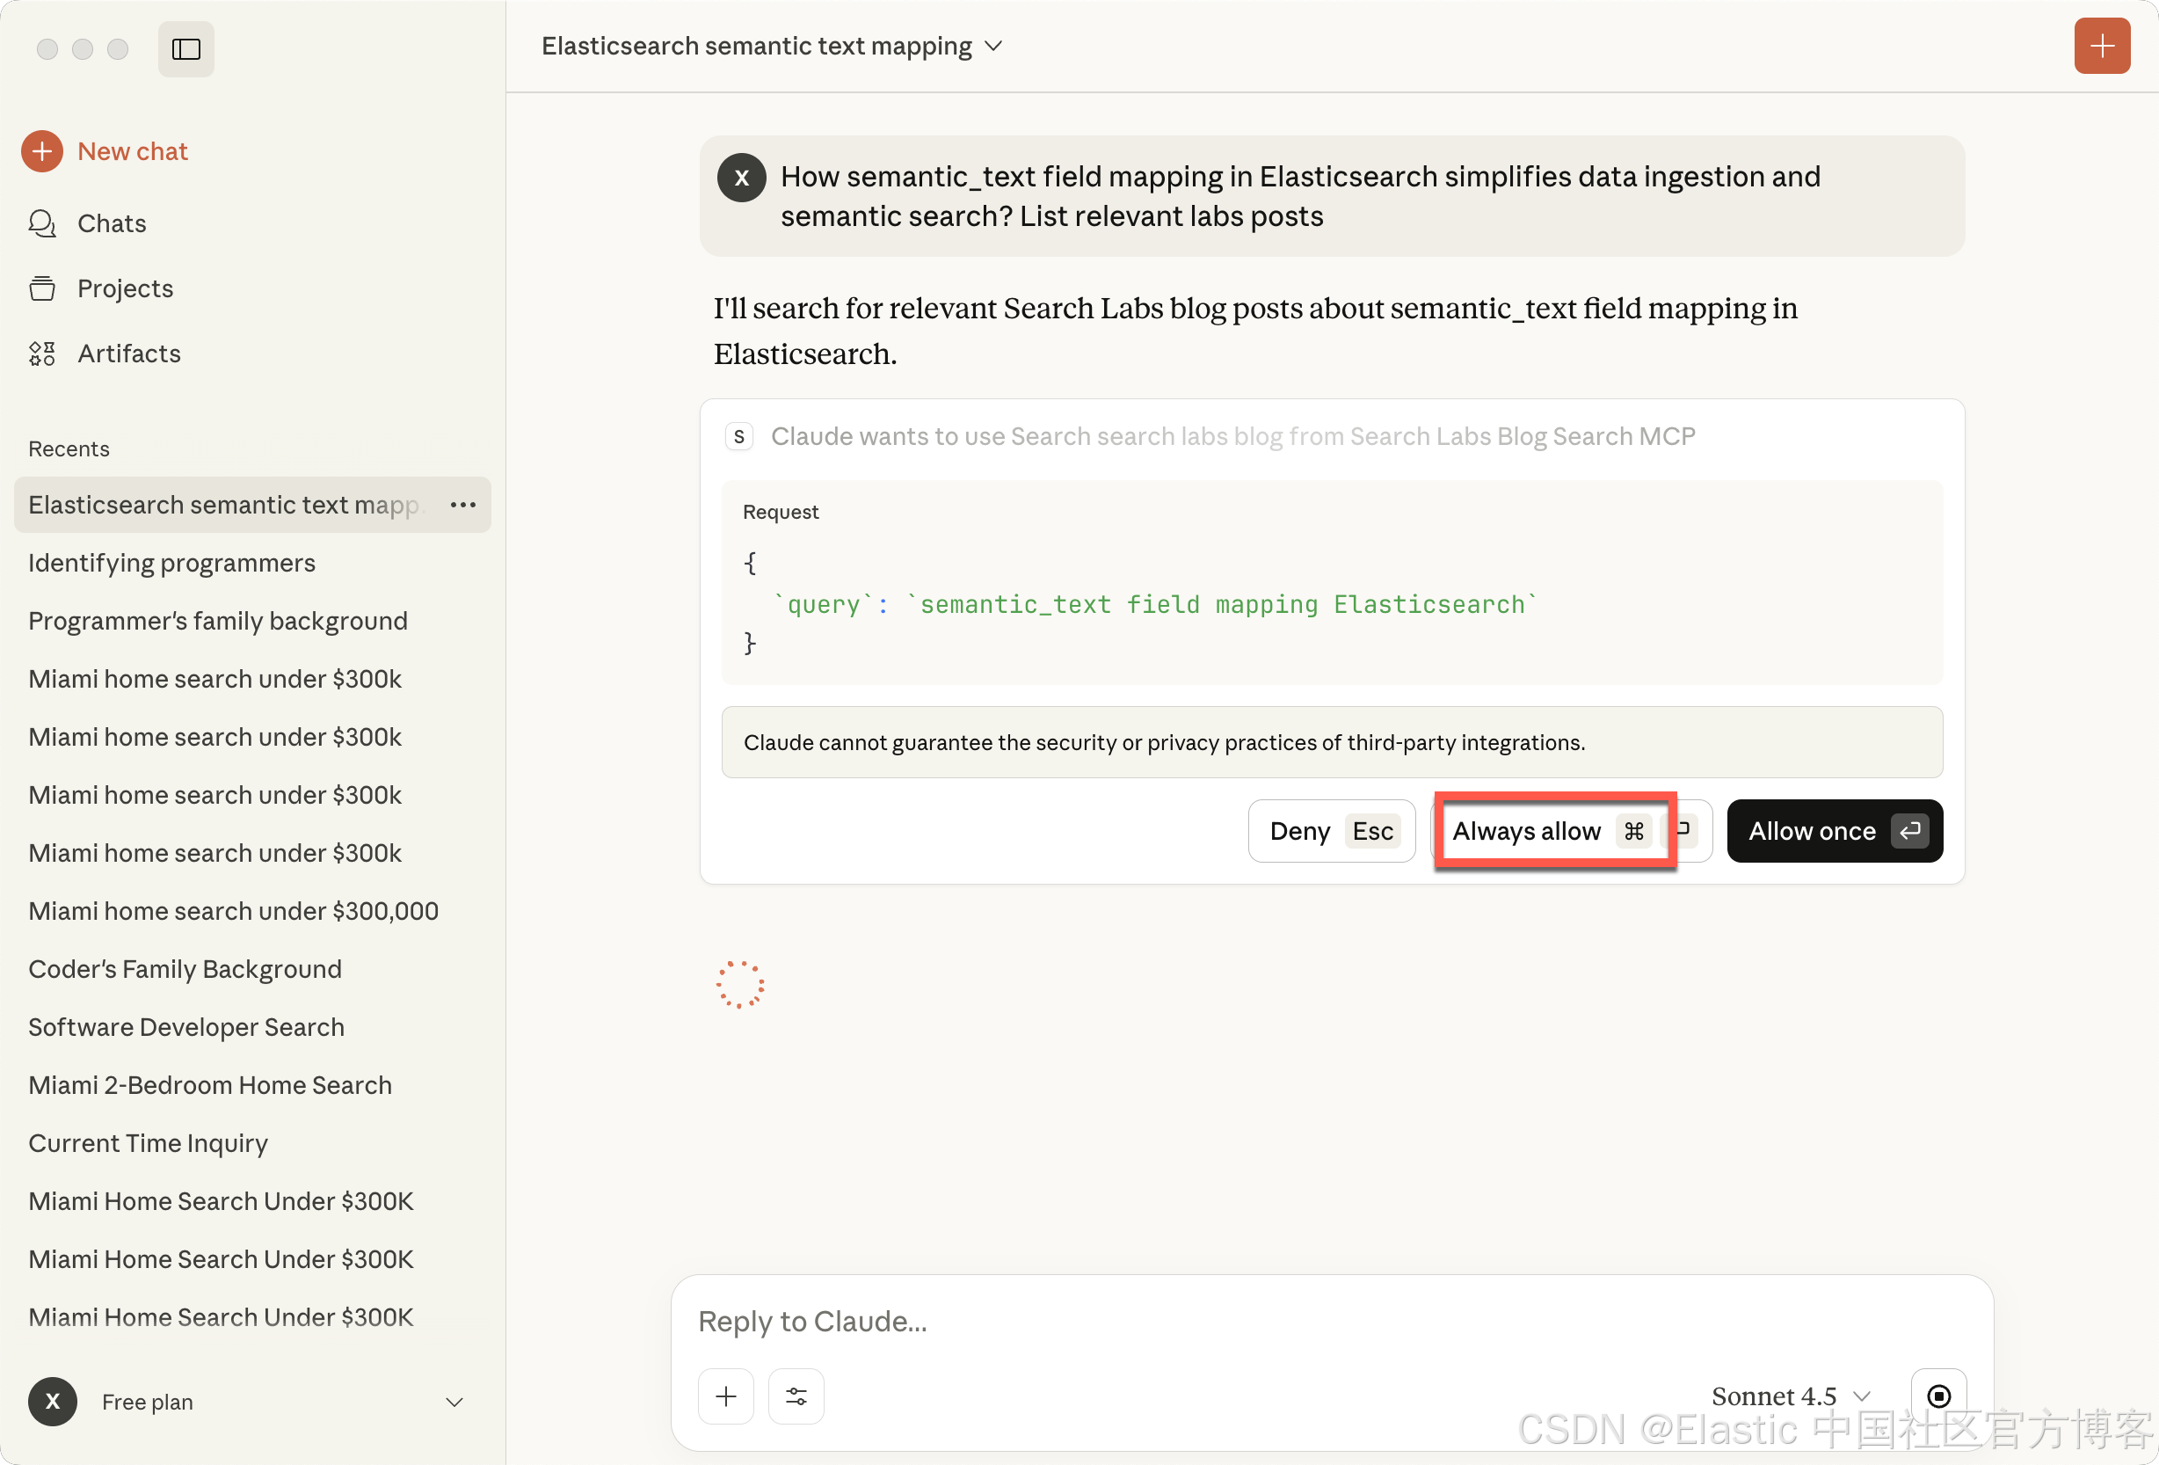This screenshot has width=2159, height=1465.
Task: Open Software Developer Search chat
Action: [185, 1027]
